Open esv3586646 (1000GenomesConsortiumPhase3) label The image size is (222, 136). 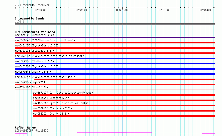[45, 40]
